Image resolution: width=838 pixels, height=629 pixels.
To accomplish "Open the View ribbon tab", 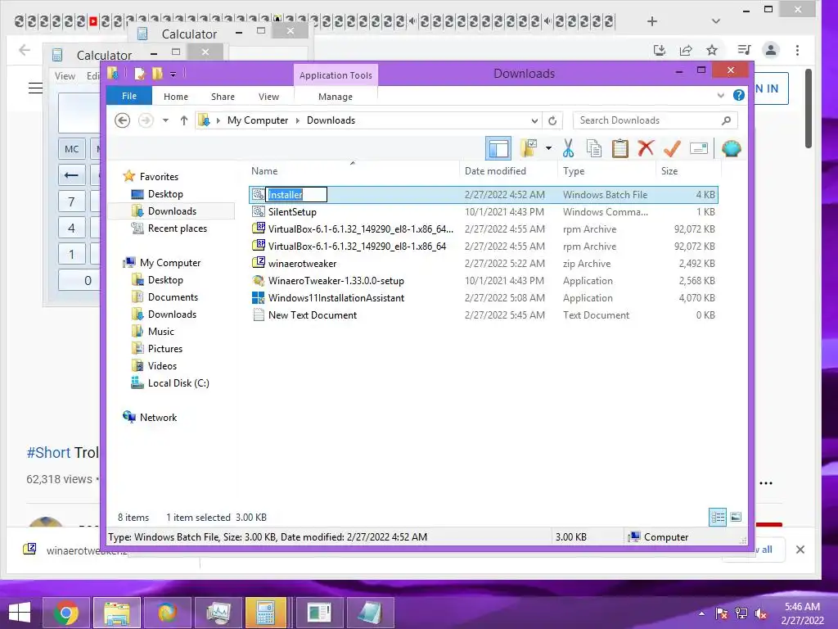I will (268, 97).
